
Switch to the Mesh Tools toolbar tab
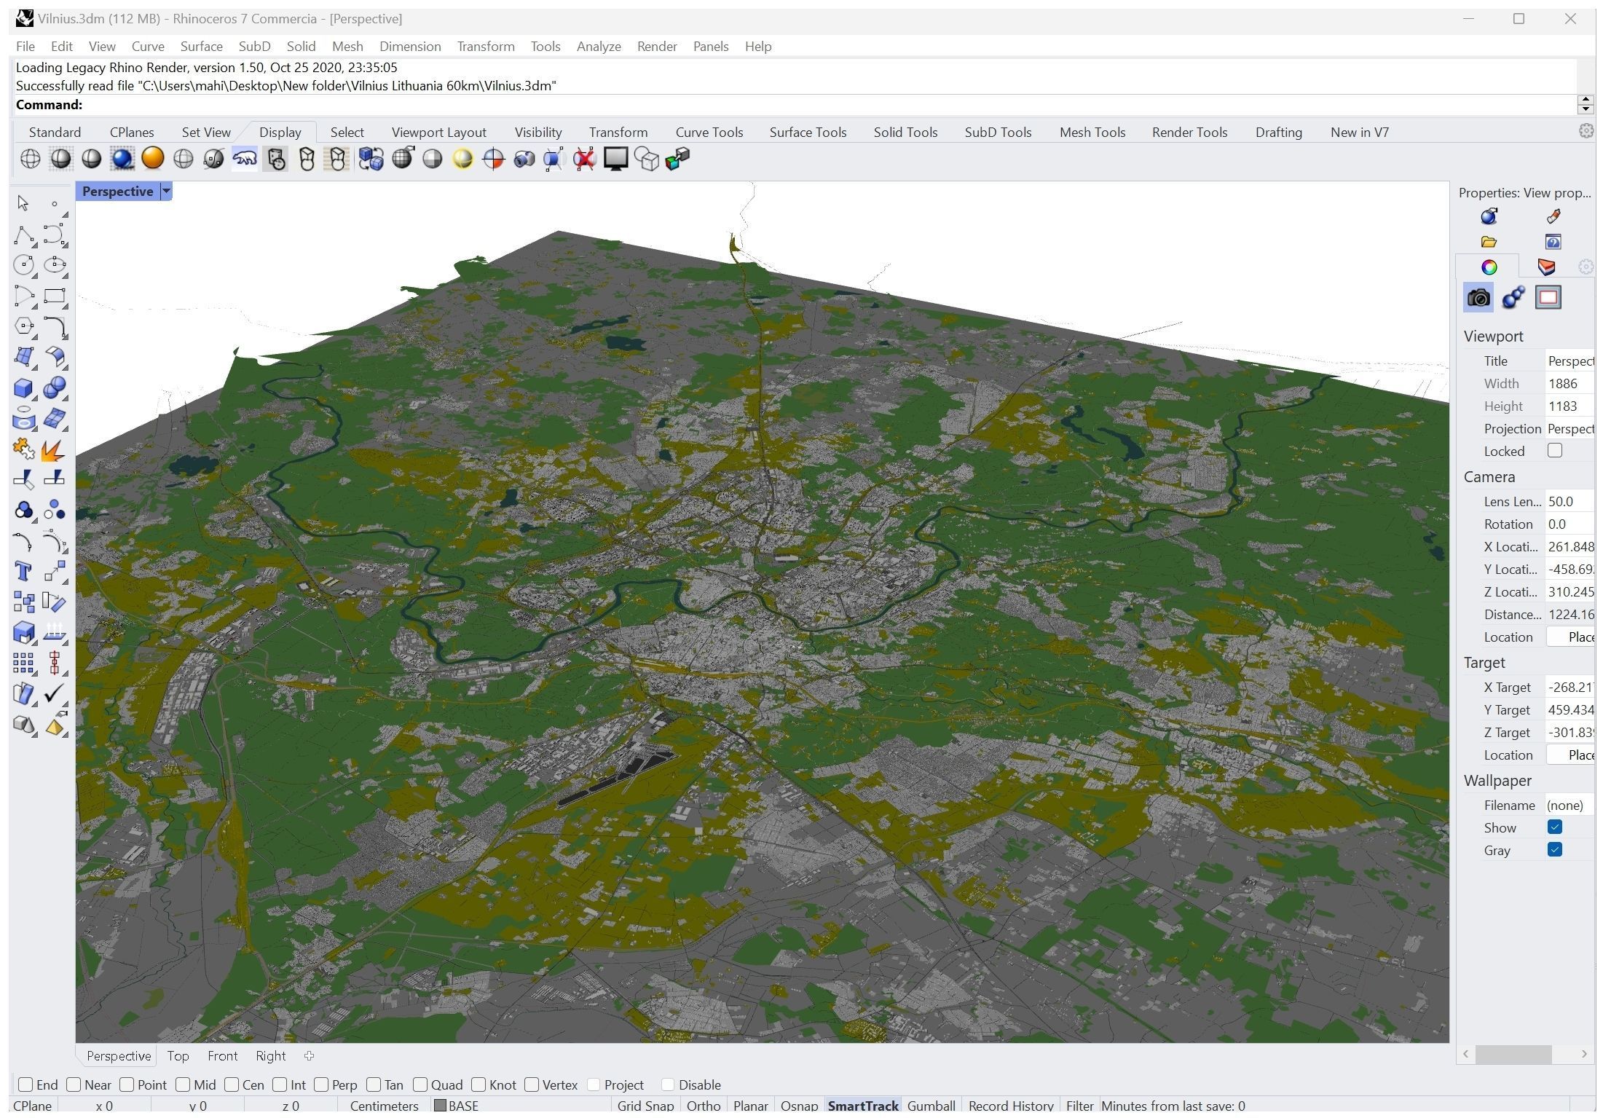tap(1092, 133)
